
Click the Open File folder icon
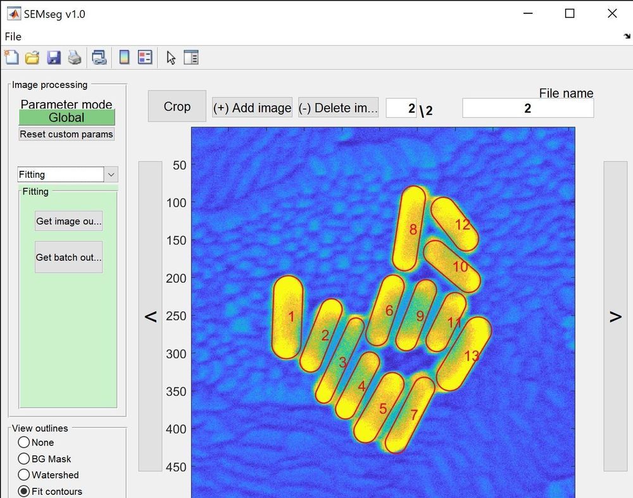pyautogui.click(x=32, y=58)
